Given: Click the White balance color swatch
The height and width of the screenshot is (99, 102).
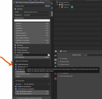Looking at the screenshot, I should (32, 21).
